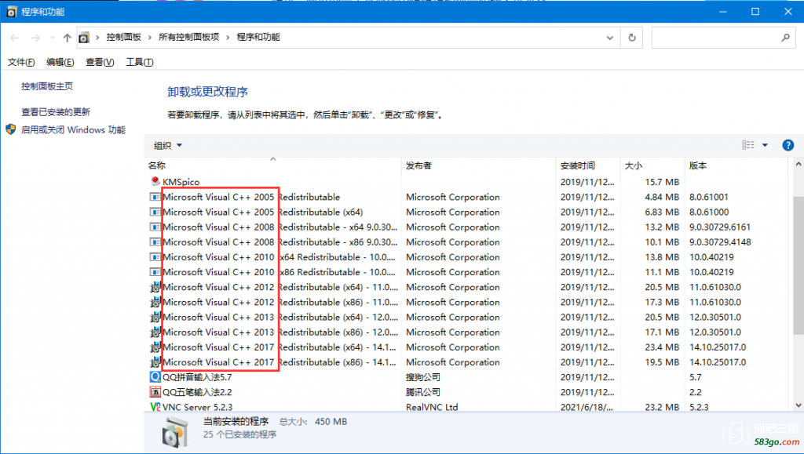Click the search magnifier icon
Image resolution: width=804 pixels, height=454 pixels.
pyautogui.click(x=785, y=38)
